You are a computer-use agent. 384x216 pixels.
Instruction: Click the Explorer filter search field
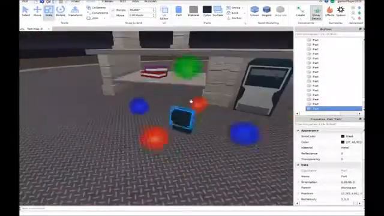coord(328,34)
